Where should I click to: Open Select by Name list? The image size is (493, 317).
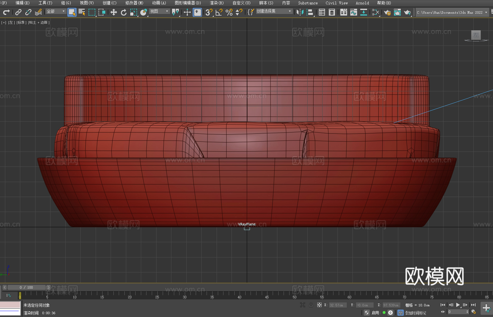click(x=82, y=12)
